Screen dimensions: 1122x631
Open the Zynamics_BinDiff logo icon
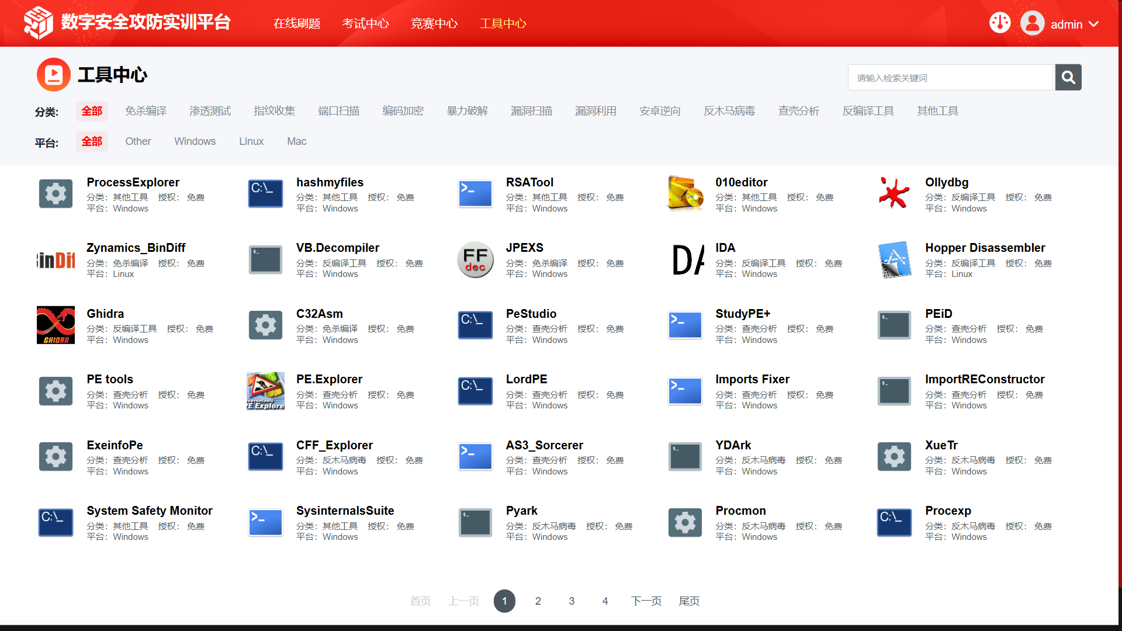(56, 259)
